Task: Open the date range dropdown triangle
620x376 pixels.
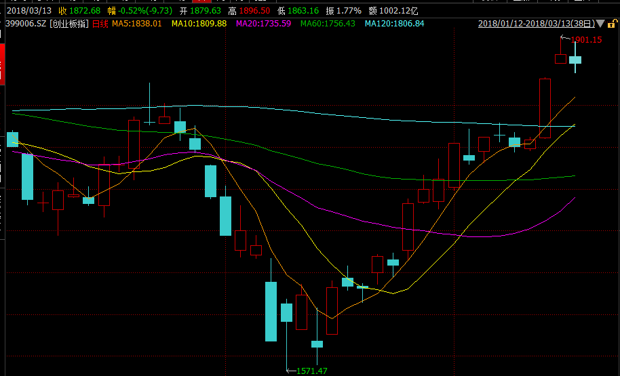Action: [x=600, y=24]
